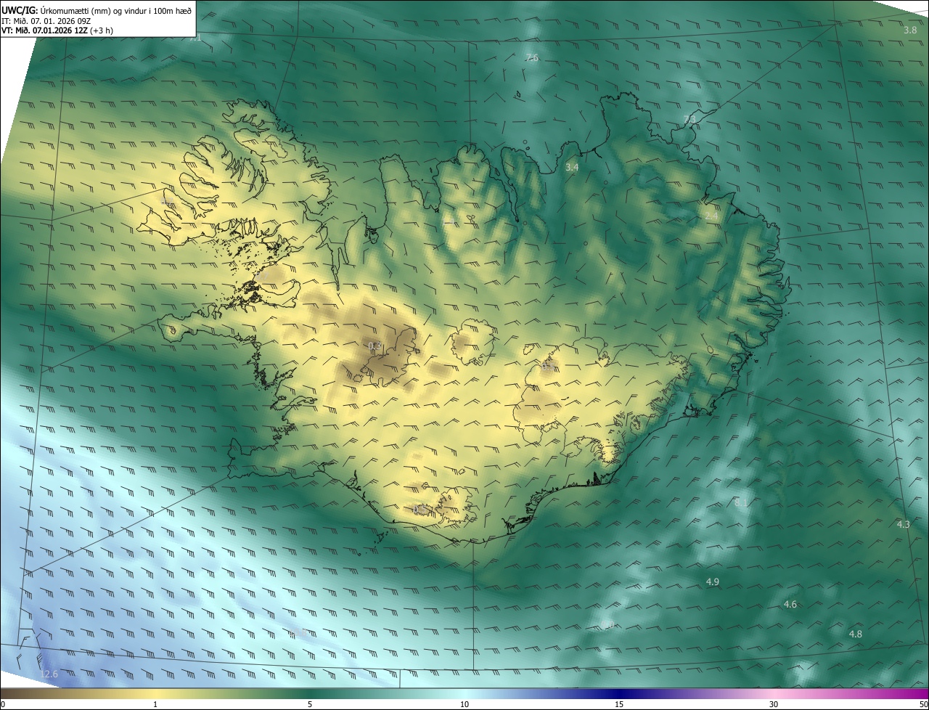
Task: Select the 3.8 value label on the map
Action: click(x=910, y=30)
